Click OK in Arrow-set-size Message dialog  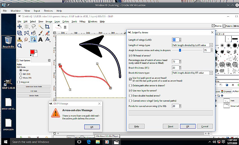click(92, 127)
